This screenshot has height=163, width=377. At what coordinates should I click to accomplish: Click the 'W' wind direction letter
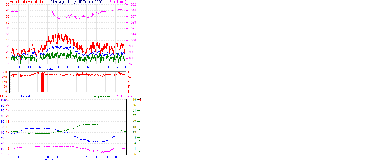[x=130, y=77]
